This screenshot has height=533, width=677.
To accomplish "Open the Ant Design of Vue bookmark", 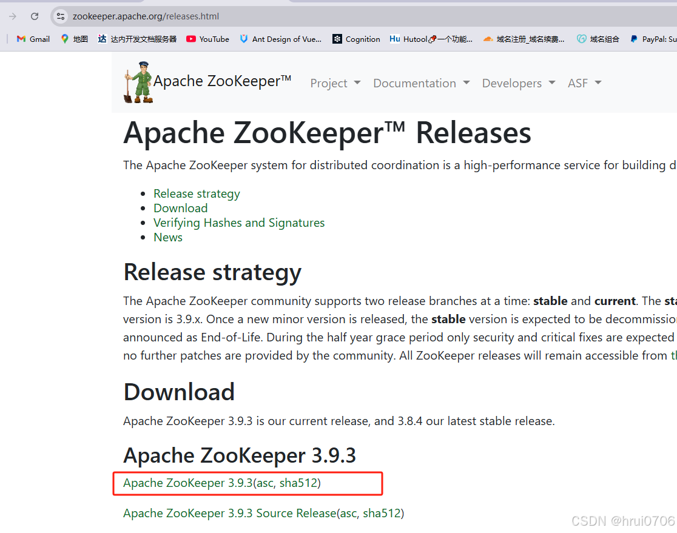I will coord(281,39).
